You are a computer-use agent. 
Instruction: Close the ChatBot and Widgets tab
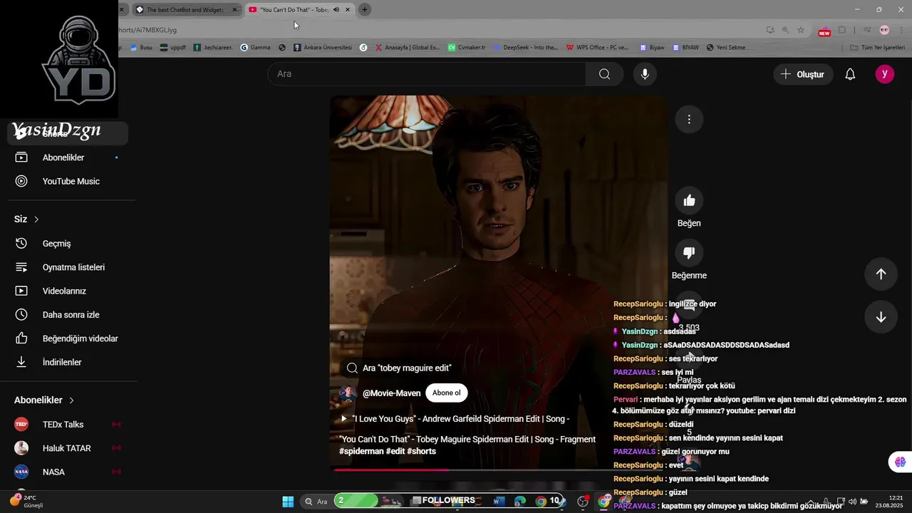point(235,10)
